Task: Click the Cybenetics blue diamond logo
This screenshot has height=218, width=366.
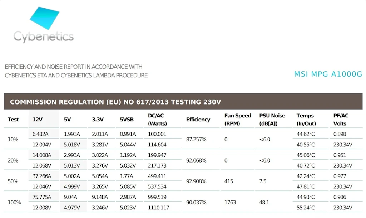Action: (x=45, y=18)
